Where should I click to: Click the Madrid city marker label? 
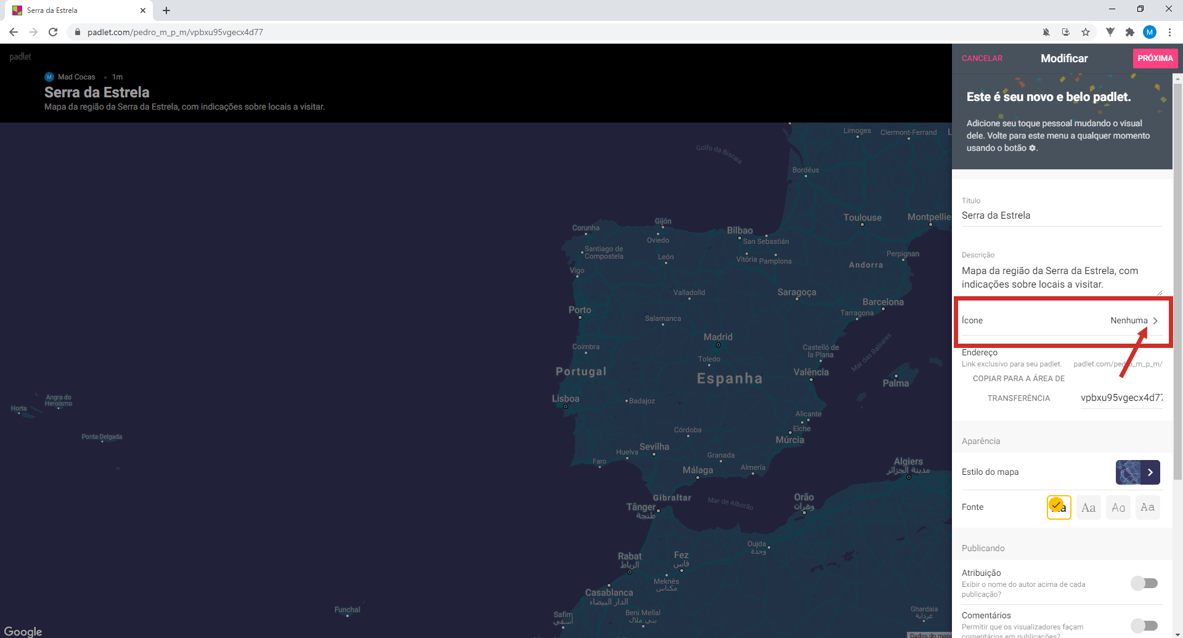pos(718,337)
